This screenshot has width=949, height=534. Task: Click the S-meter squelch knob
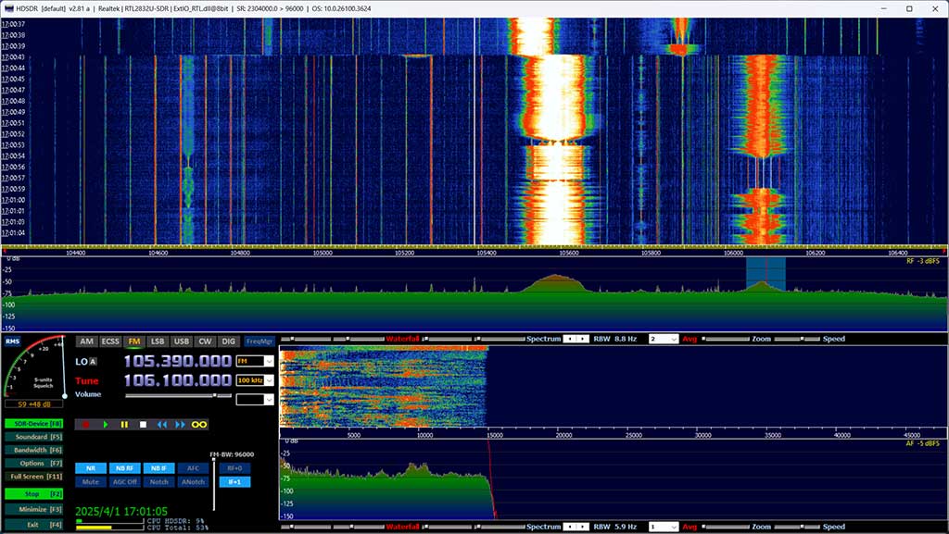click(x=65, y=396)
